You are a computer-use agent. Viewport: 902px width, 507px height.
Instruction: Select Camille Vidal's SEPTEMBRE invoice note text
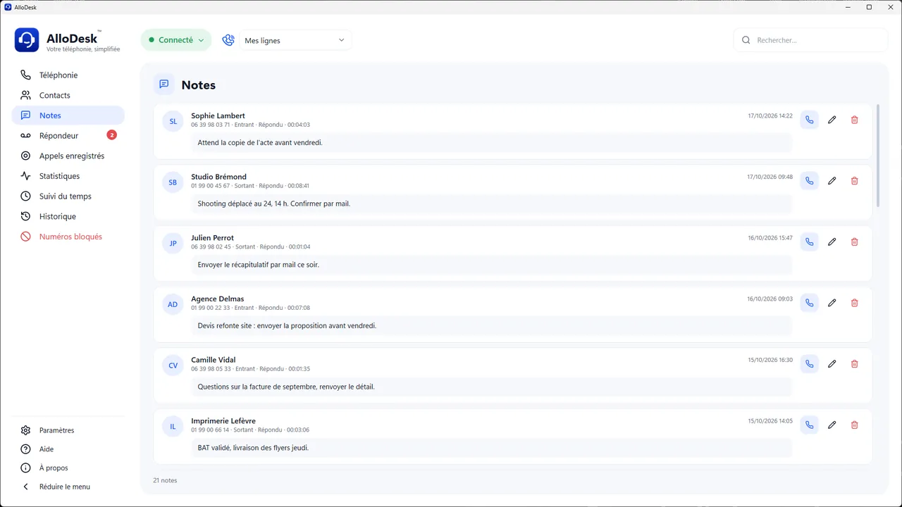point(286,387)
